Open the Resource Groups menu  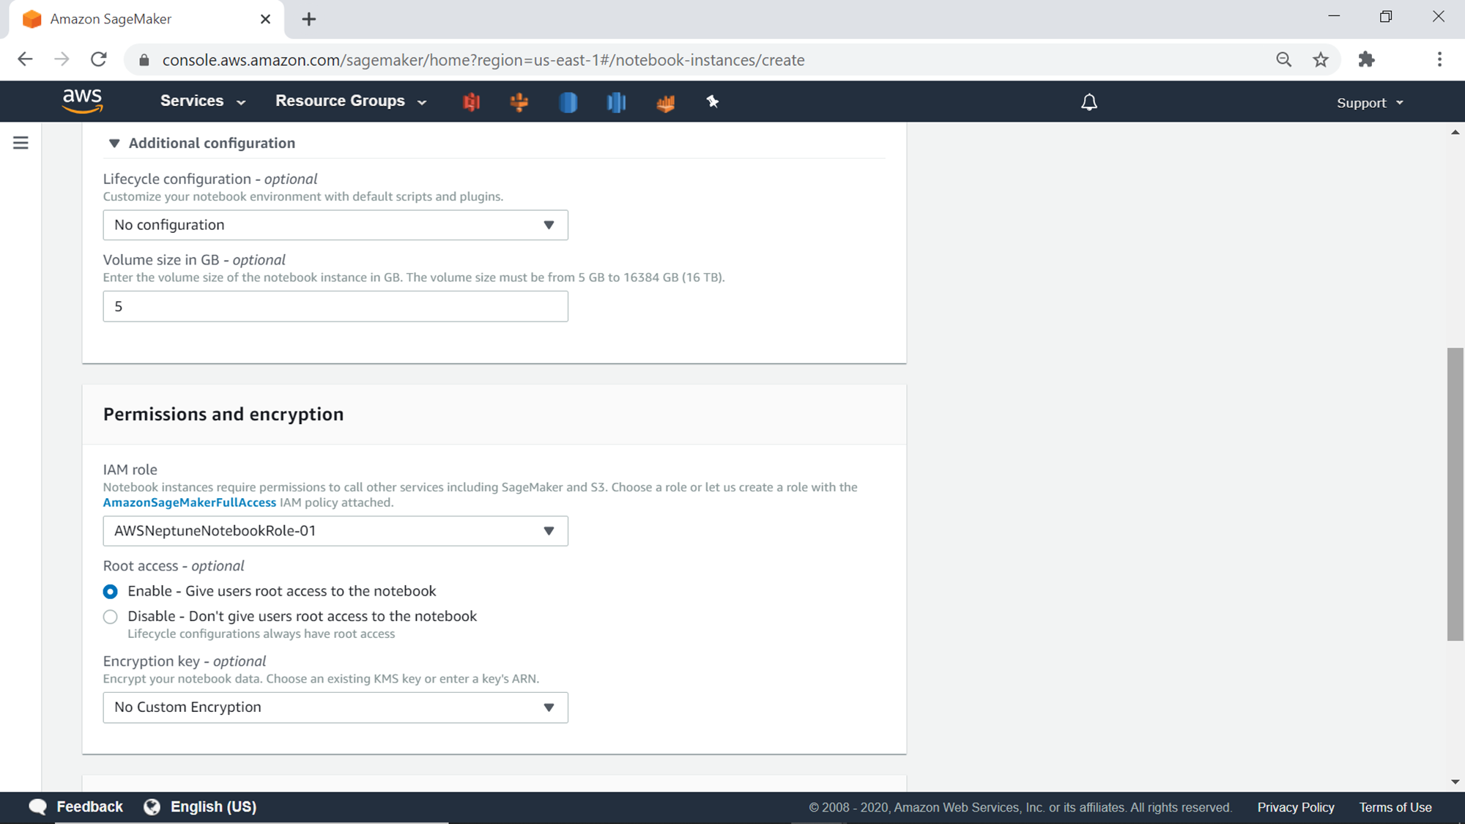coord(350,101)
